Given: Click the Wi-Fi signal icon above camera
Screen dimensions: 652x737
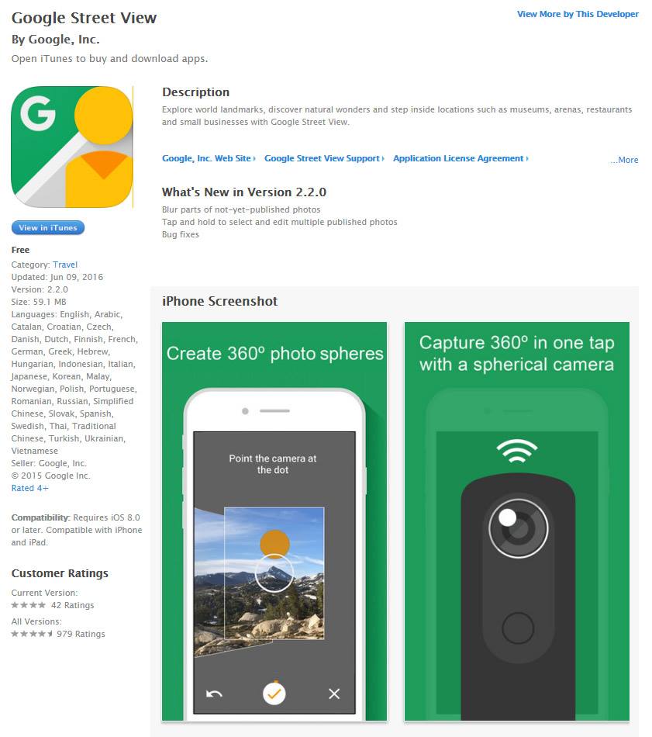Looking at the screenshot, I should (x=516, y=452).
